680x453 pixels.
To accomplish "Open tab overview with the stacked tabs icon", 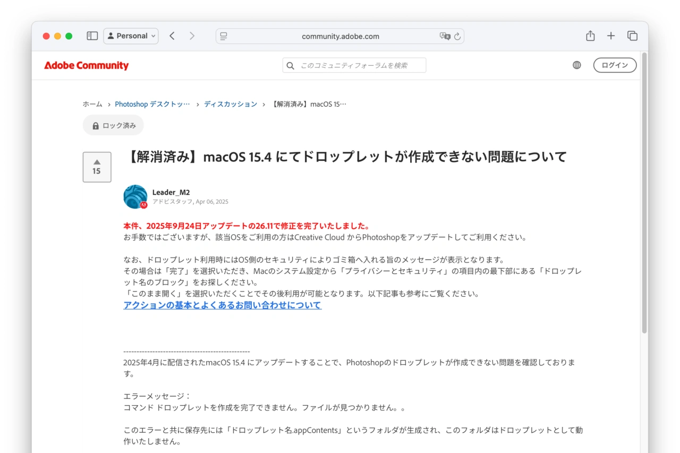I will (632, 36).
